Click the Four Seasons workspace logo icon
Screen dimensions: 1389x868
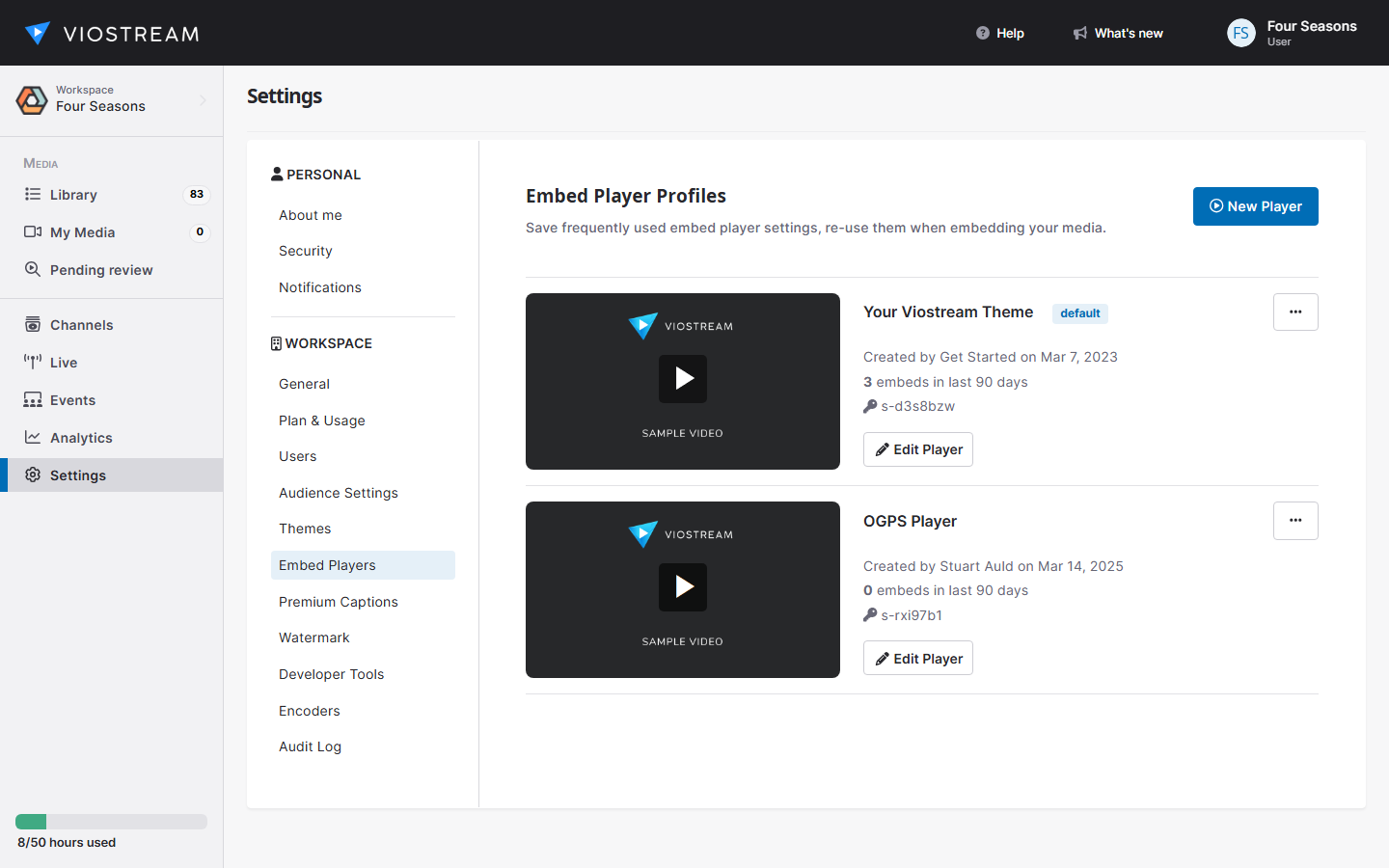[32, 99]
